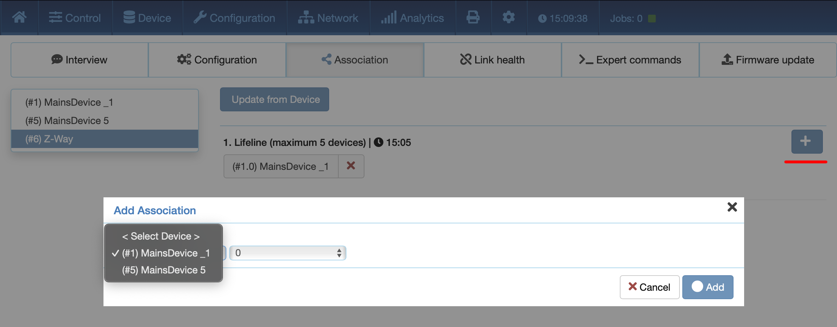Add device to Lifeline with plus icon
This screenshot has width=837, height=327.
pos(807,141)
